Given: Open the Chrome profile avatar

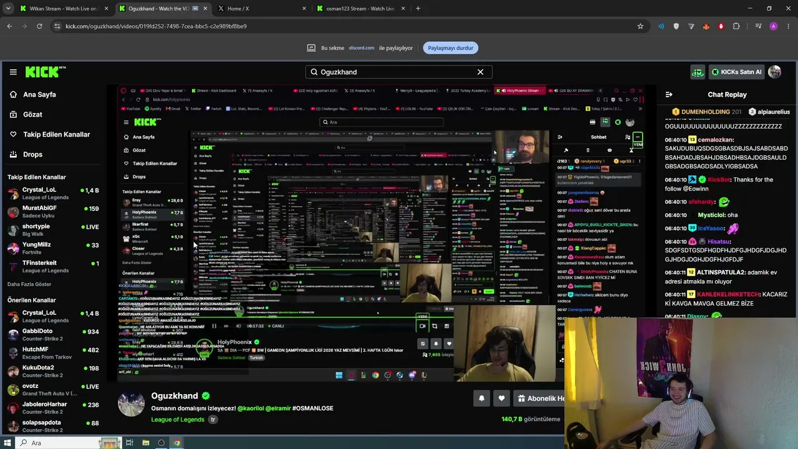Looking at the screenshot, I should pyautogui.click(x=774, y=26).
